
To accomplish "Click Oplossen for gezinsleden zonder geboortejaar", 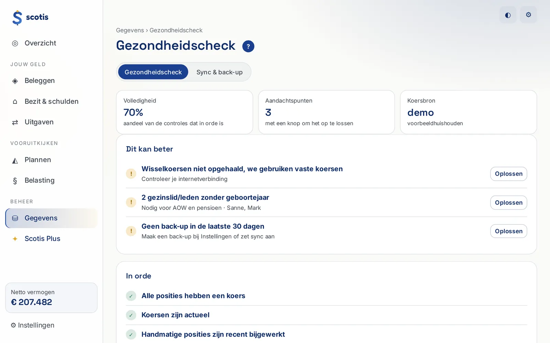I will point(508,203).
